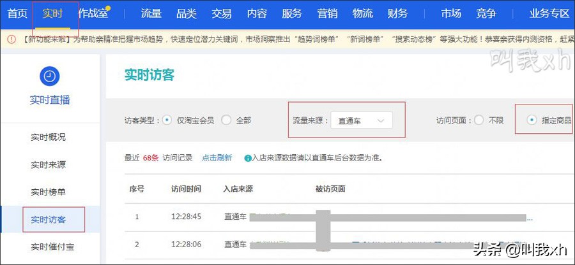Click the 68条 record count
This screenshot has width=575, height=265.
tap(151, 158)
